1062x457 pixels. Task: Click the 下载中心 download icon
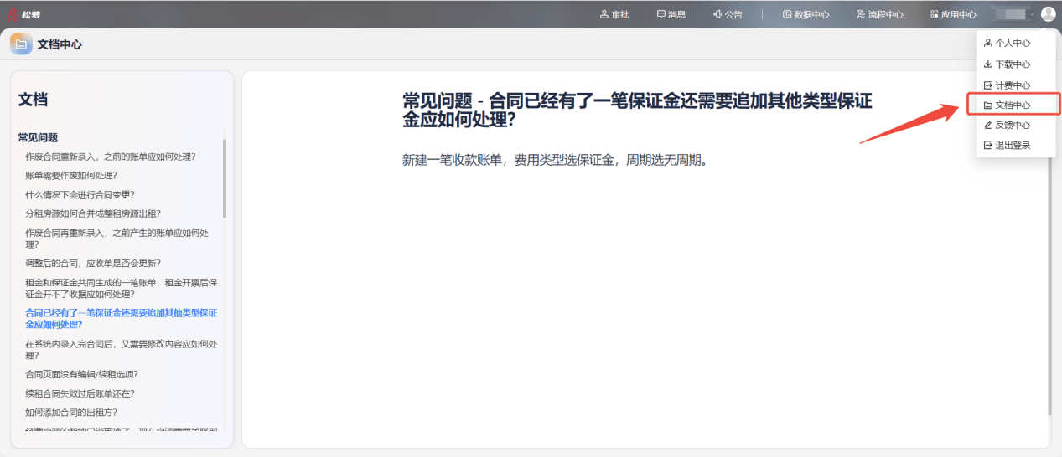pyautogui.click(x=988, y=64)
